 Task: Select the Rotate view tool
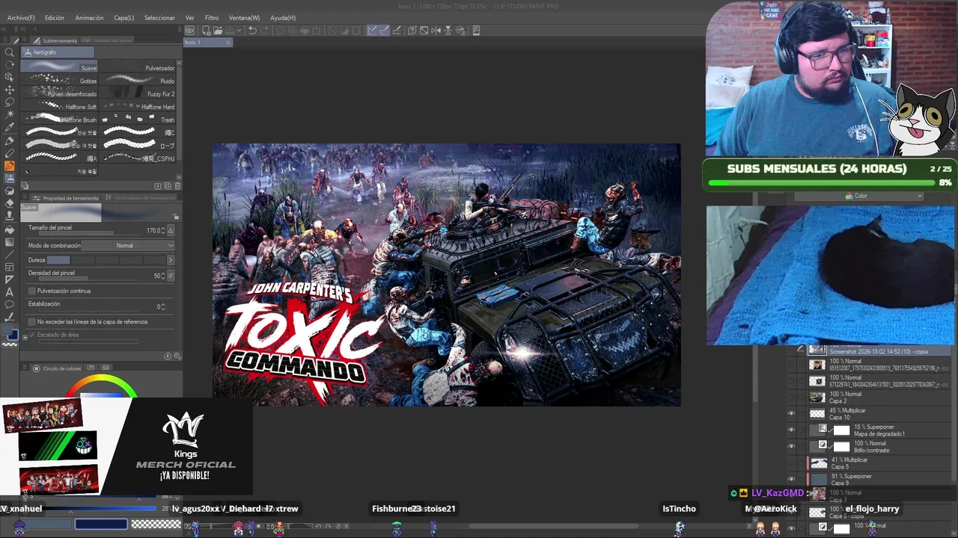pos(10,64)
